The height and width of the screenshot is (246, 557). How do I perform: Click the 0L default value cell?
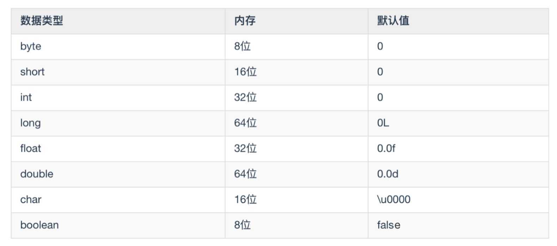[x=383, y=123]
